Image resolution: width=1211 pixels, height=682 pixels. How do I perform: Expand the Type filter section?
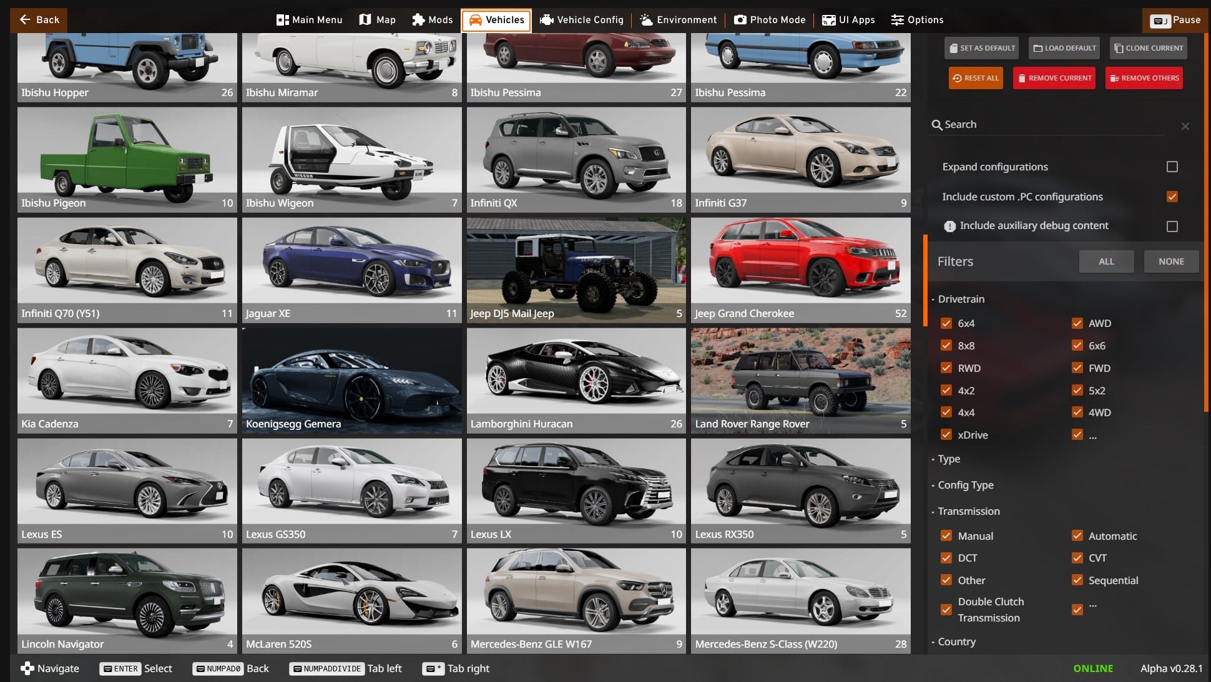(948, 459)
